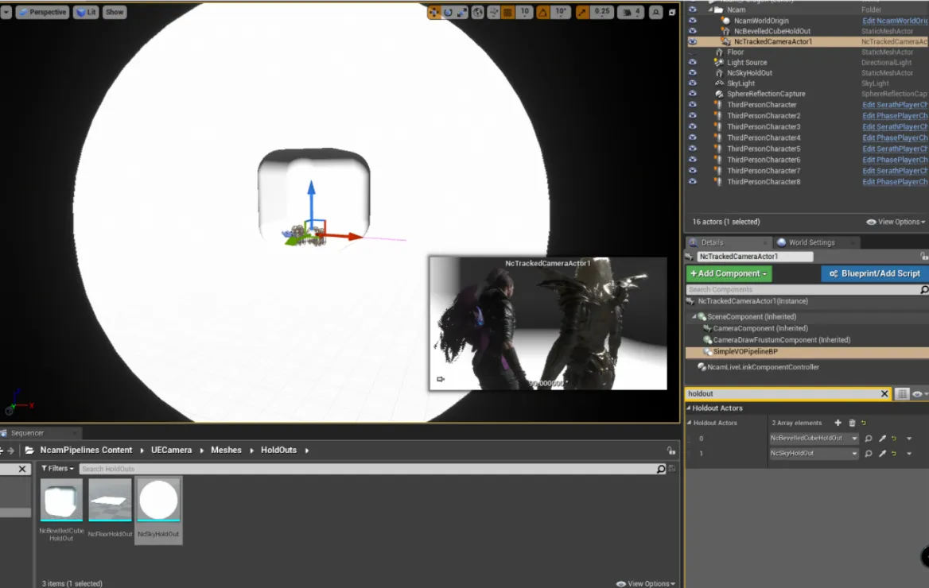Open the Sequencer tab

click(x=27, y=433)
